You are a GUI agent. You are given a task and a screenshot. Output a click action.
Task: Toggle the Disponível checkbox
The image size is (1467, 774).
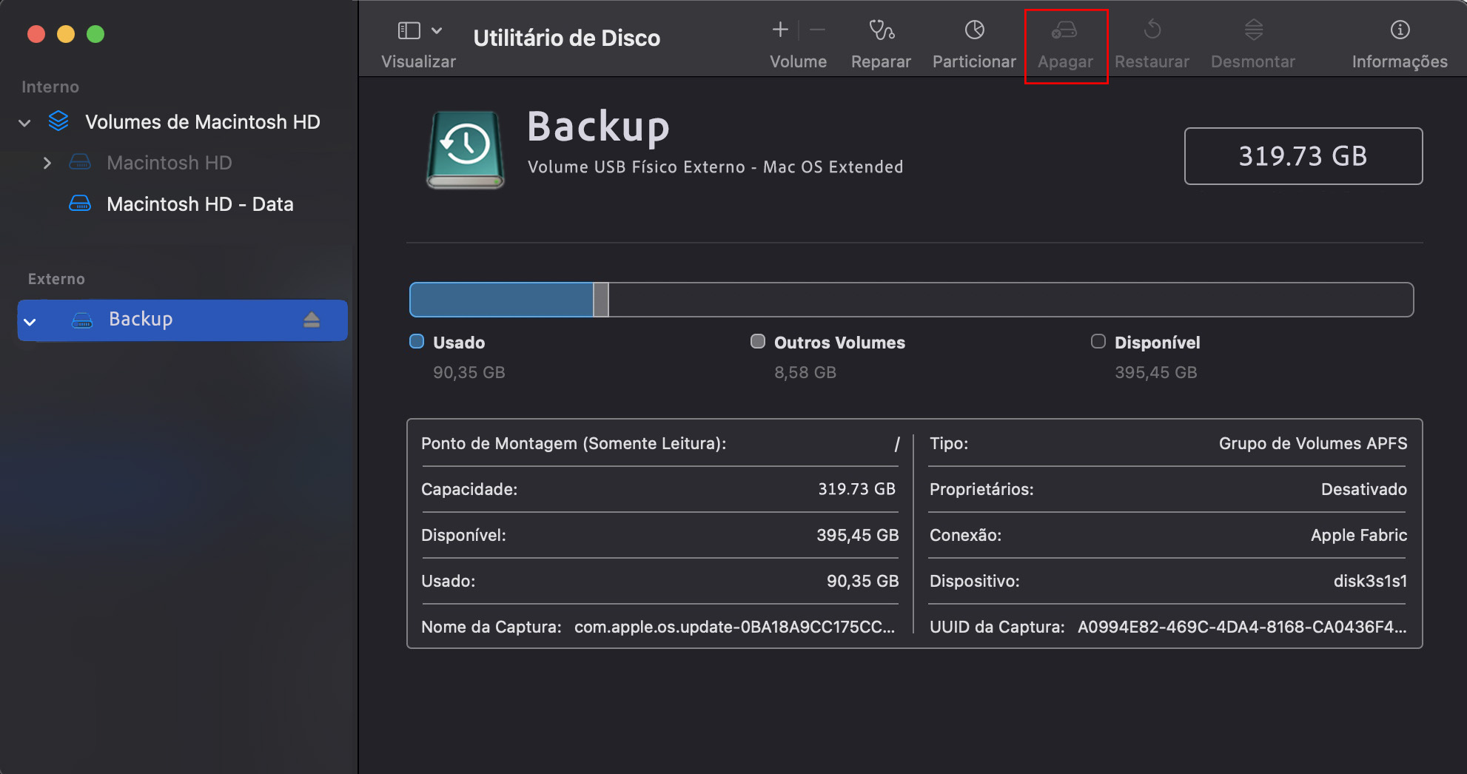click(1098, 341)
